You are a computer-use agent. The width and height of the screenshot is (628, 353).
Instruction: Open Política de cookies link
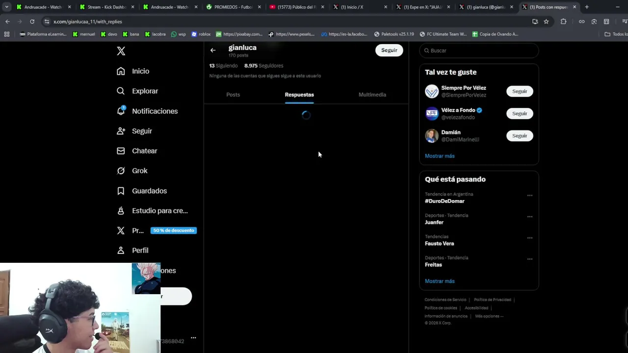pos(441,308)
